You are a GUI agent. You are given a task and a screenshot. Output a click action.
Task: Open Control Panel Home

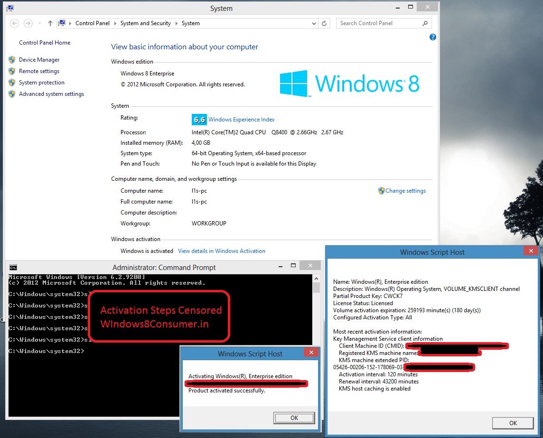click(45, 43)
